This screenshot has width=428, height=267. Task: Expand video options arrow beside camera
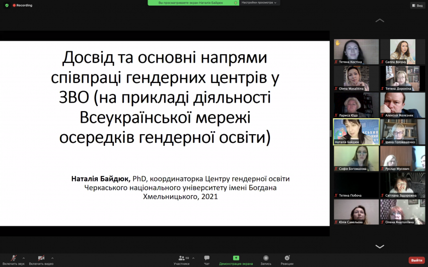pyautogui.click(x=52, y=258)
